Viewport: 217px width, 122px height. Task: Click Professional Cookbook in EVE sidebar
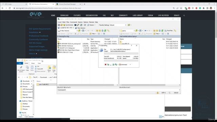click(39, 36)
